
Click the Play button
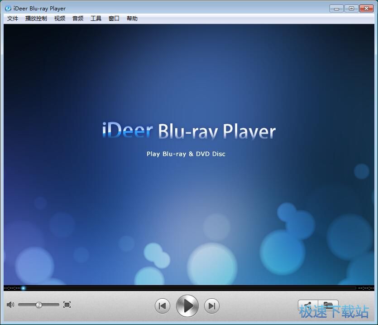point(187,306)
